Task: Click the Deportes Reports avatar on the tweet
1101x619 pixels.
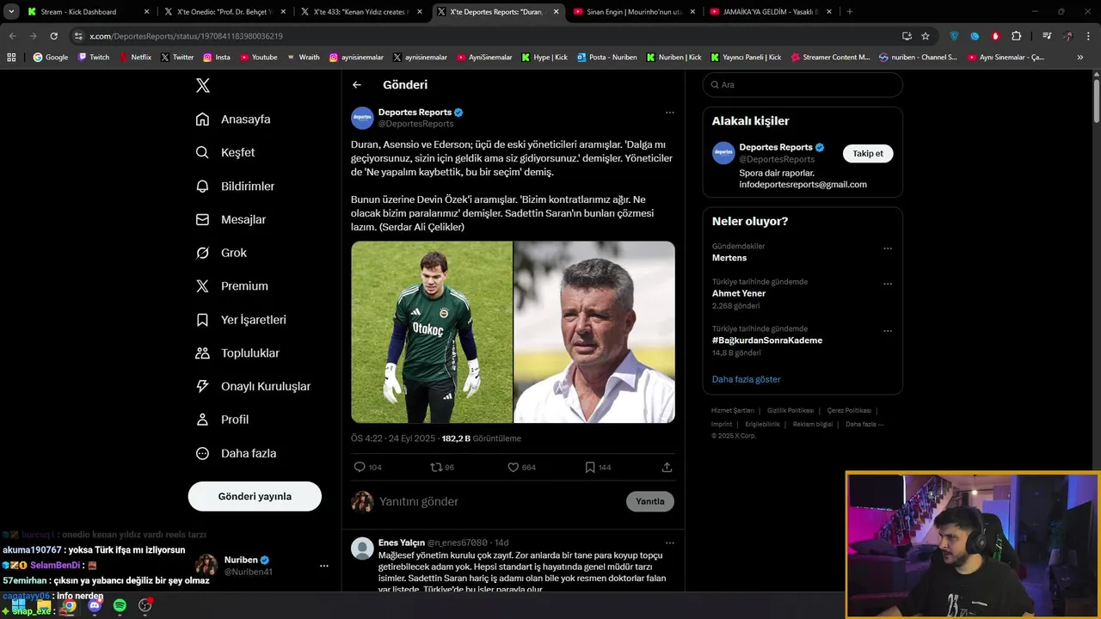Action: point(362,118)
